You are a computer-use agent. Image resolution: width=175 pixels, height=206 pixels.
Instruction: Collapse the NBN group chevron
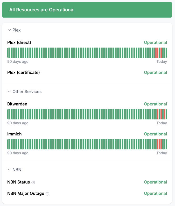click(9, 170)
